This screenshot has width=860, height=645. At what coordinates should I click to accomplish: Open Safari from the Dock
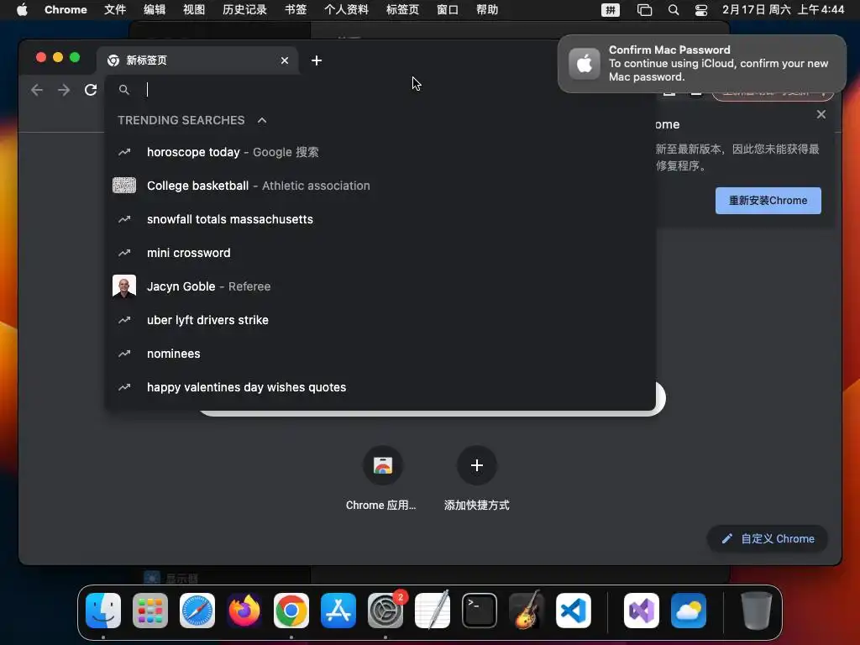pyautogui.click(x=197, y=611)
